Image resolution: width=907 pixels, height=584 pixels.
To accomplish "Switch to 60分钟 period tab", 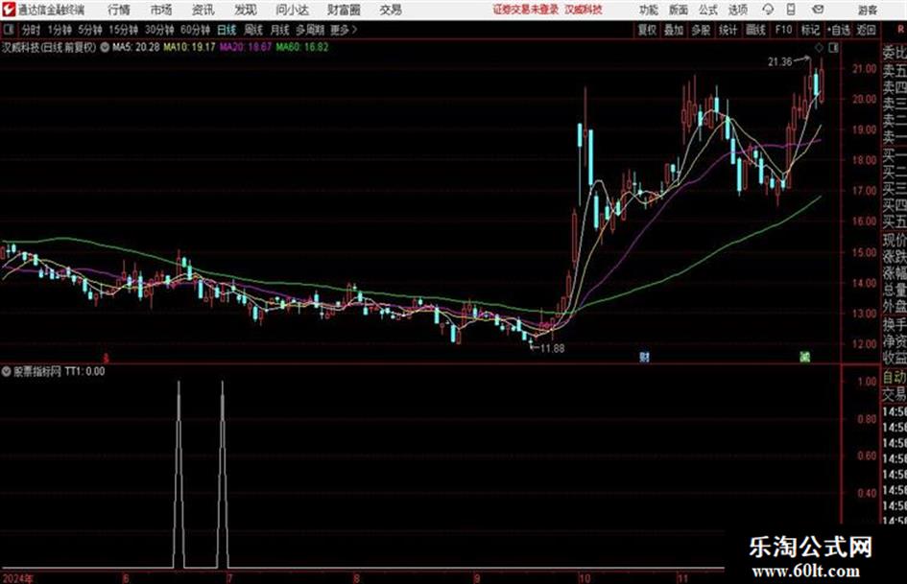I will [196, 30].
